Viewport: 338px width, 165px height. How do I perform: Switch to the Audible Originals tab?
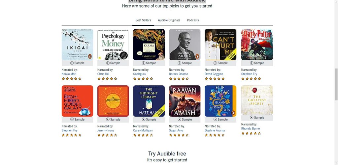pos(169,20)
